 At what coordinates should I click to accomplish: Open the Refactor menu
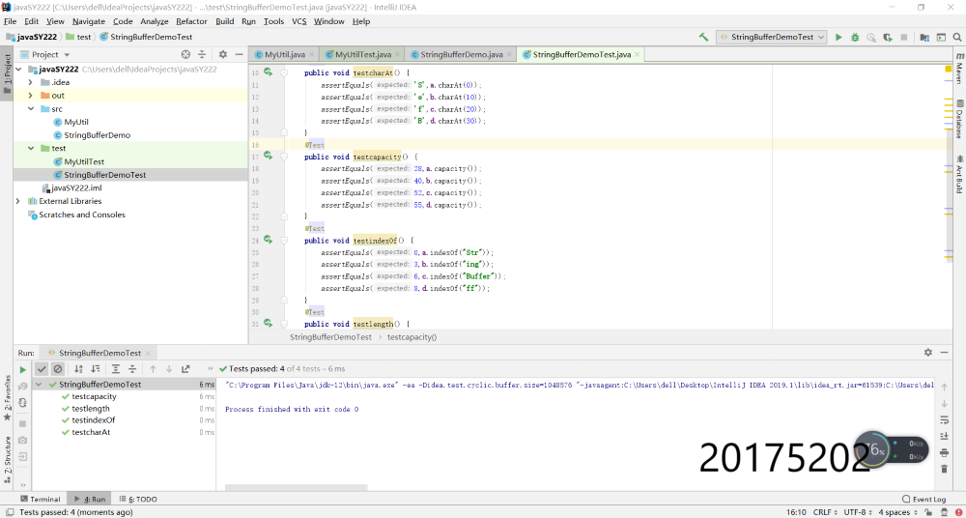[x=191, y=21]
